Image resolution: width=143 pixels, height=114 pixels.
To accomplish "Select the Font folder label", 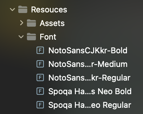I will tap(48, 37).
